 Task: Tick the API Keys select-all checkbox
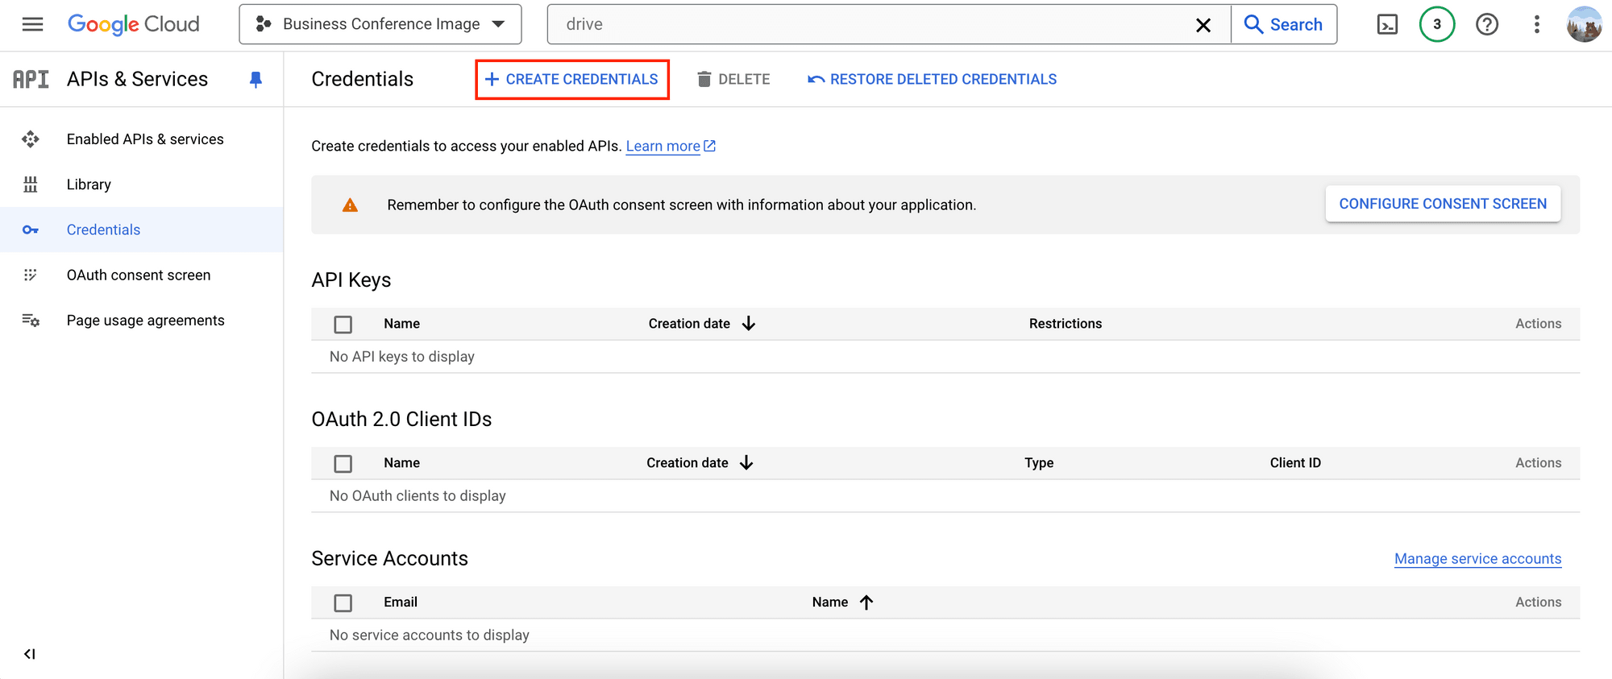click(343, 324)
